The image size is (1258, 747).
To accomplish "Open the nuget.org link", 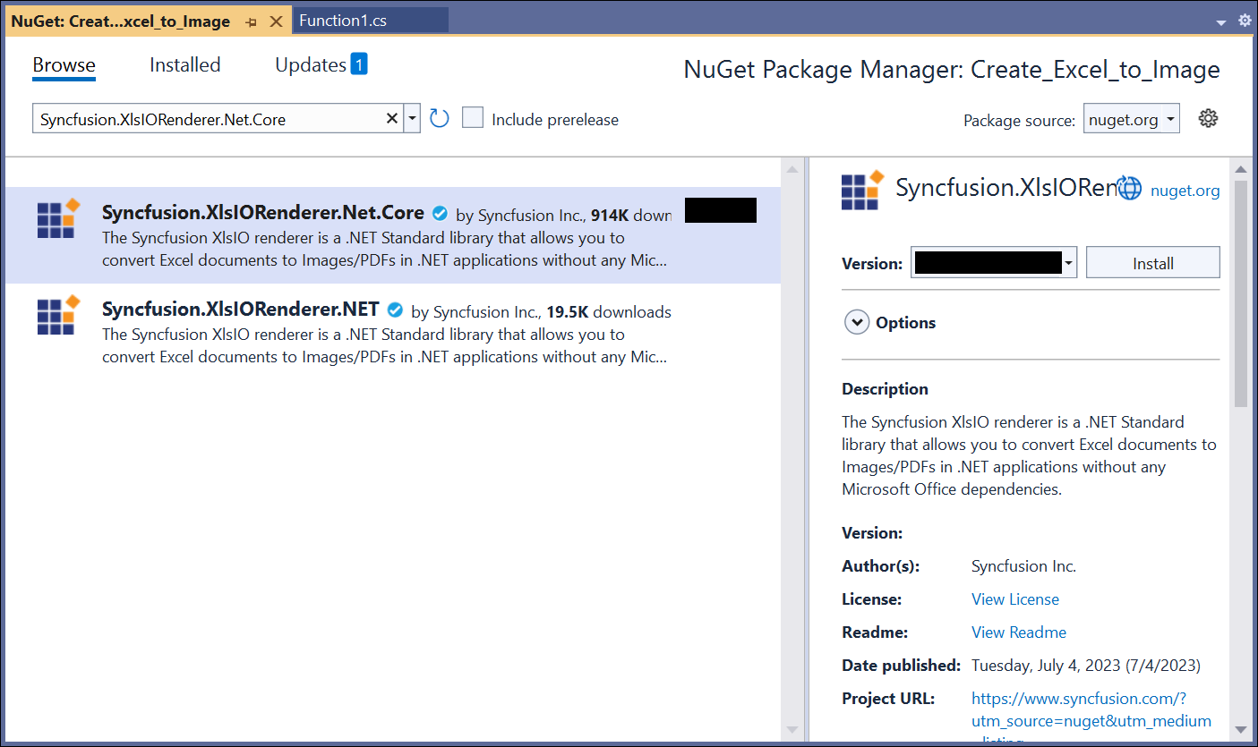I will coord(1185,190).
